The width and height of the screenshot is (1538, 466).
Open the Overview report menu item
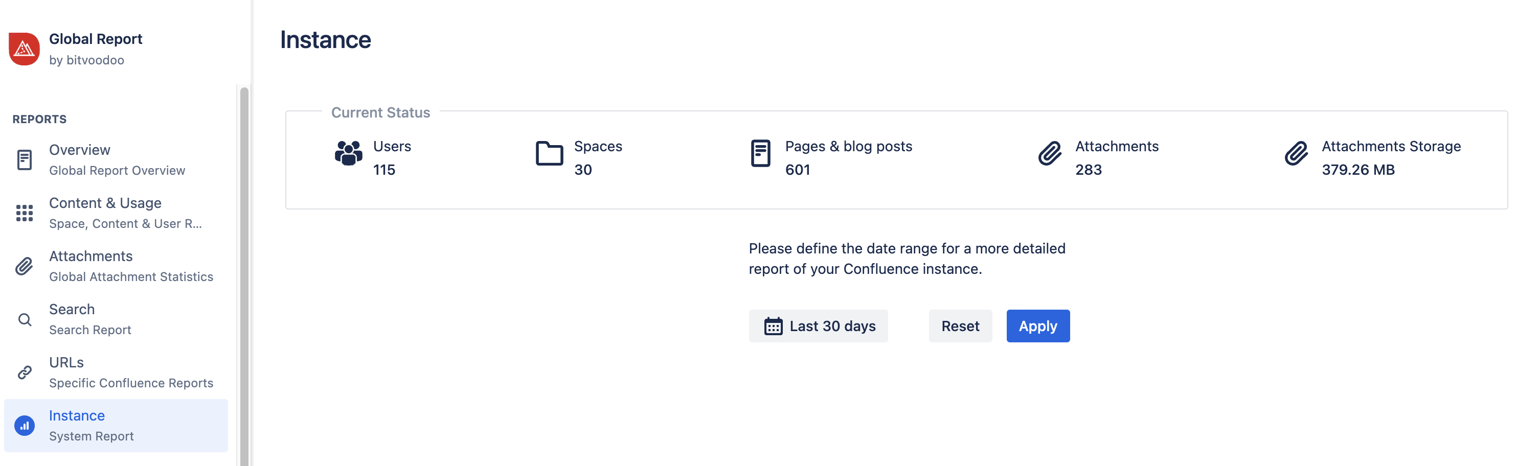tap(117, 160)
